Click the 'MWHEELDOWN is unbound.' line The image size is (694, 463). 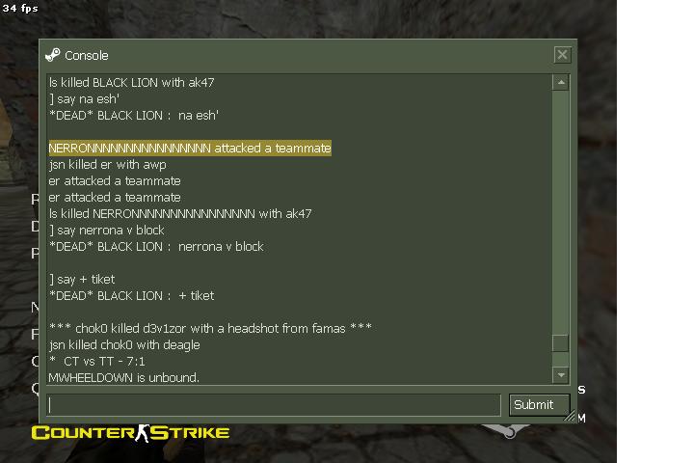click(x=124, y=377)
